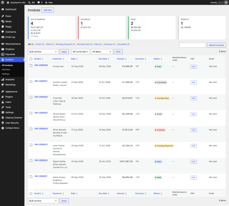Click the Add New button beside Invoices heading
This screenshot has height=206, width=229.
click(48, 10)
